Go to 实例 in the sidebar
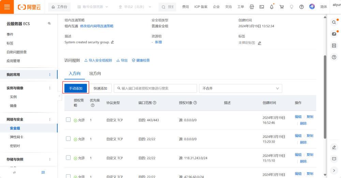 [x=13, y=97]
